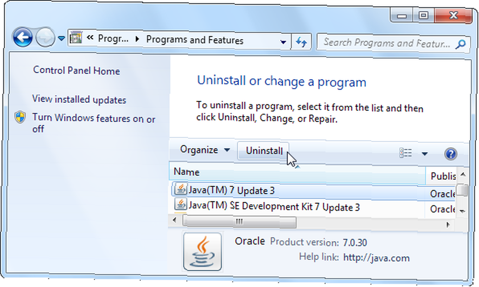The height and width of the screenshot is (287, 479).
Task: Click the vertical scrollbar down arrow
Action: click(x=463, y=211)
